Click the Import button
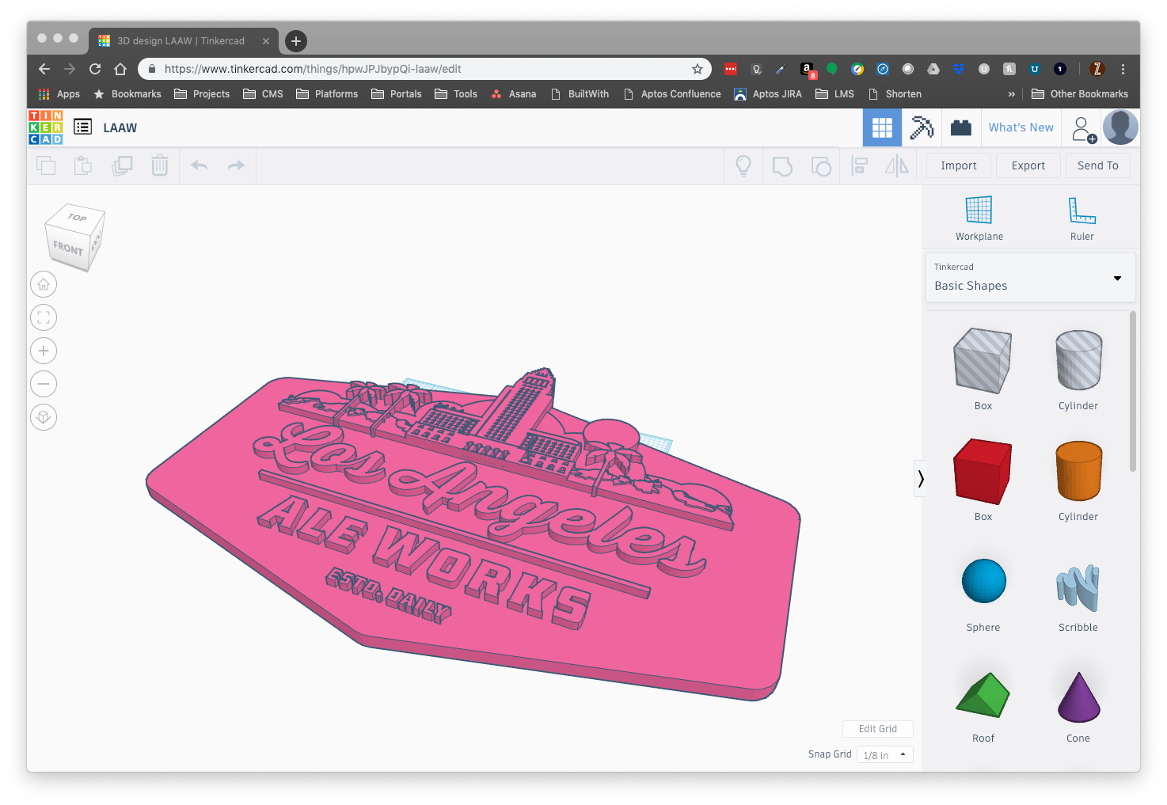The height and width of the screenshot is (805, 1167). tap(959, 165)
